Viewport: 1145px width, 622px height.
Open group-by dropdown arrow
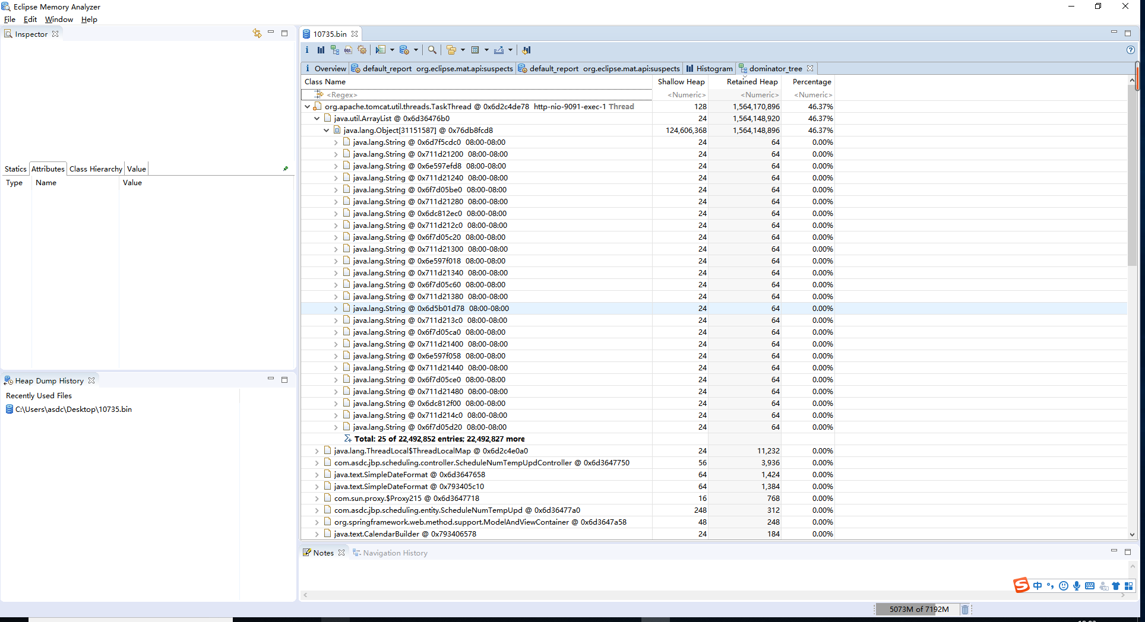[463, 50]
